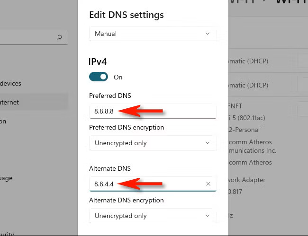The height and width of the screenshot is (236, 308).
Task: Click the chevron on Preferred DNS encryption
Action: 208,143
